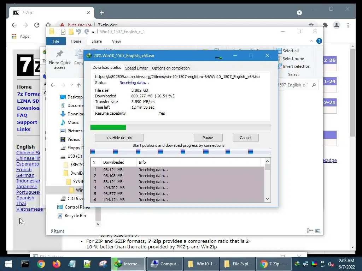Go back in File Explorer navigation
362x271 pixels.
(53, 85)
